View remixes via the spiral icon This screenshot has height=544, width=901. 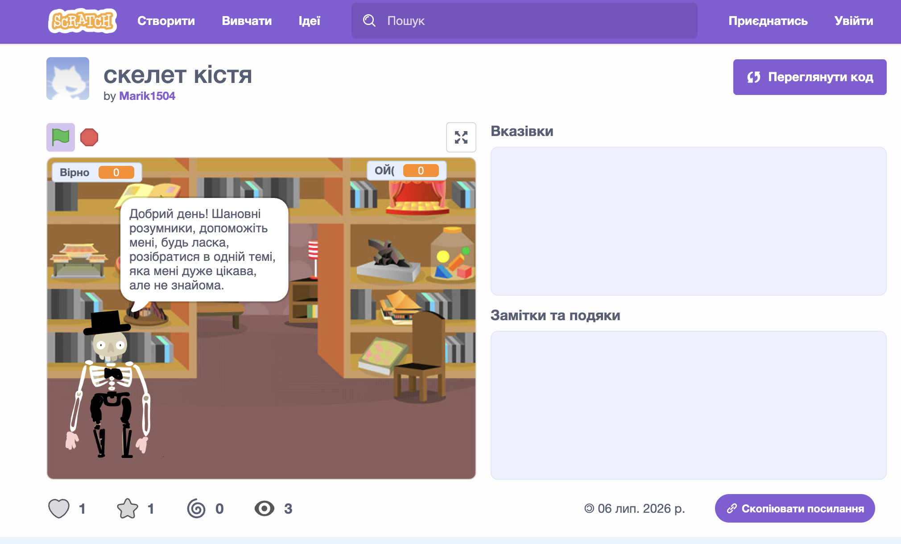[196, 508]
